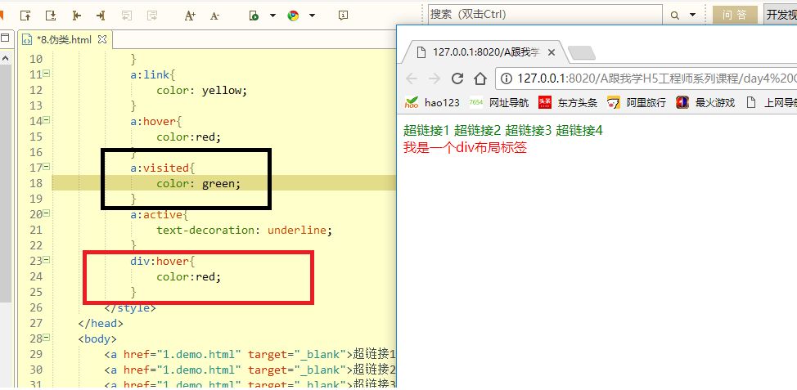The width and height of the screenshot is (797, 390).
Task: Click the scroll-up arrow of the left panel scrollbar
Action: point(5,58)
